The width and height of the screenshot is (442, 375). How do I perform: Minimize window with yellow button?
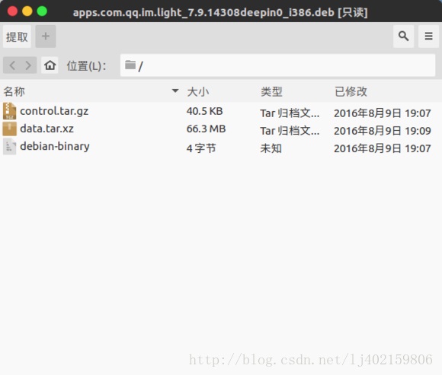27,11
